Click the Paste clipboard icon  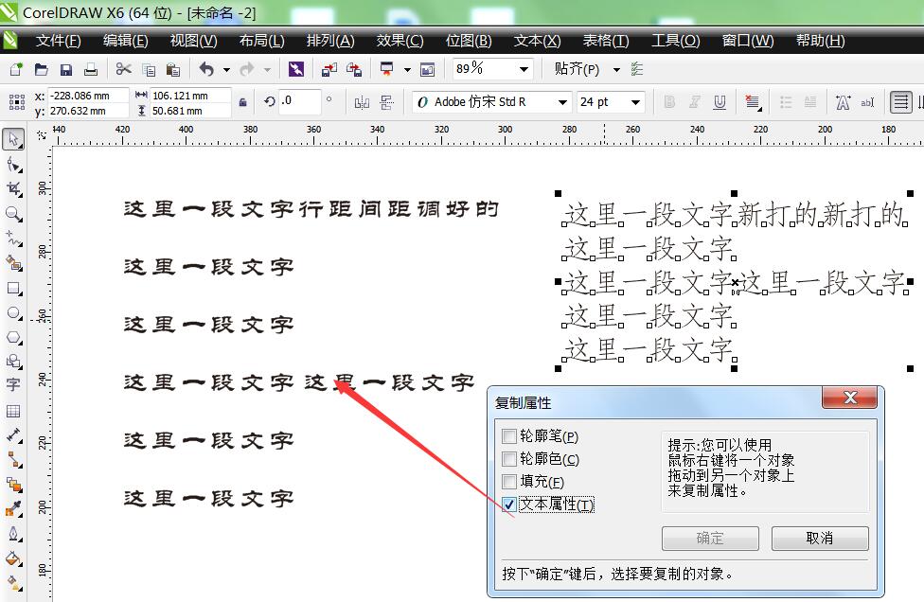[x=173, y=69]
